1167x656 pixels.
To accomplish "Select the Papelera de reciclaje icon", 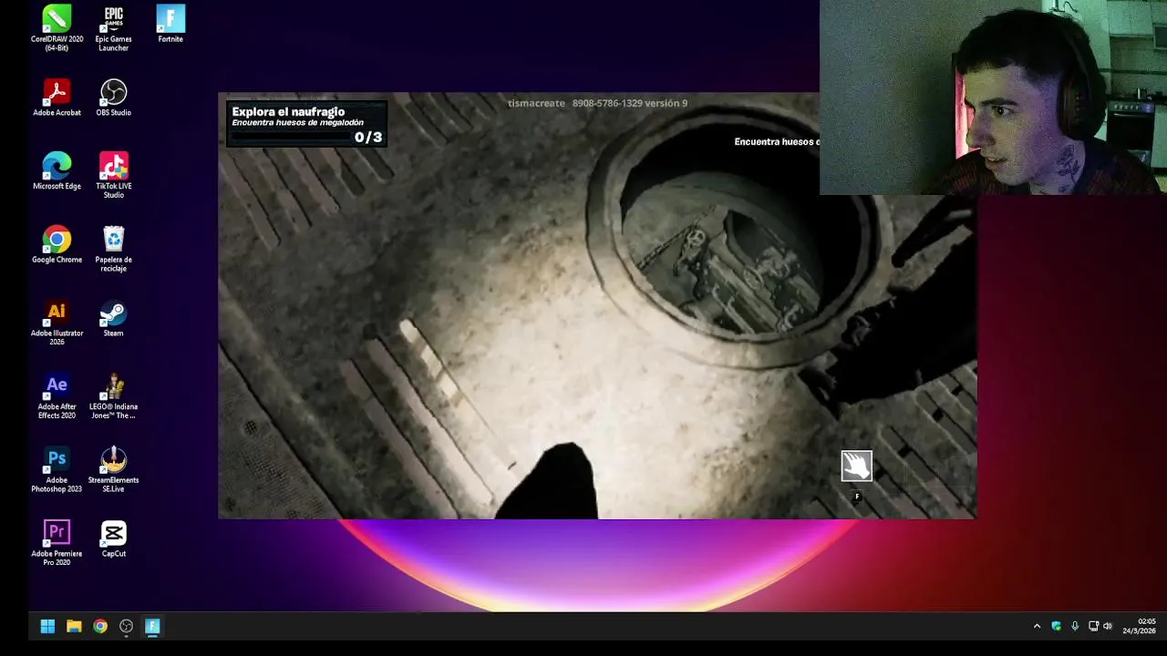I will click(x=113, y=249).
